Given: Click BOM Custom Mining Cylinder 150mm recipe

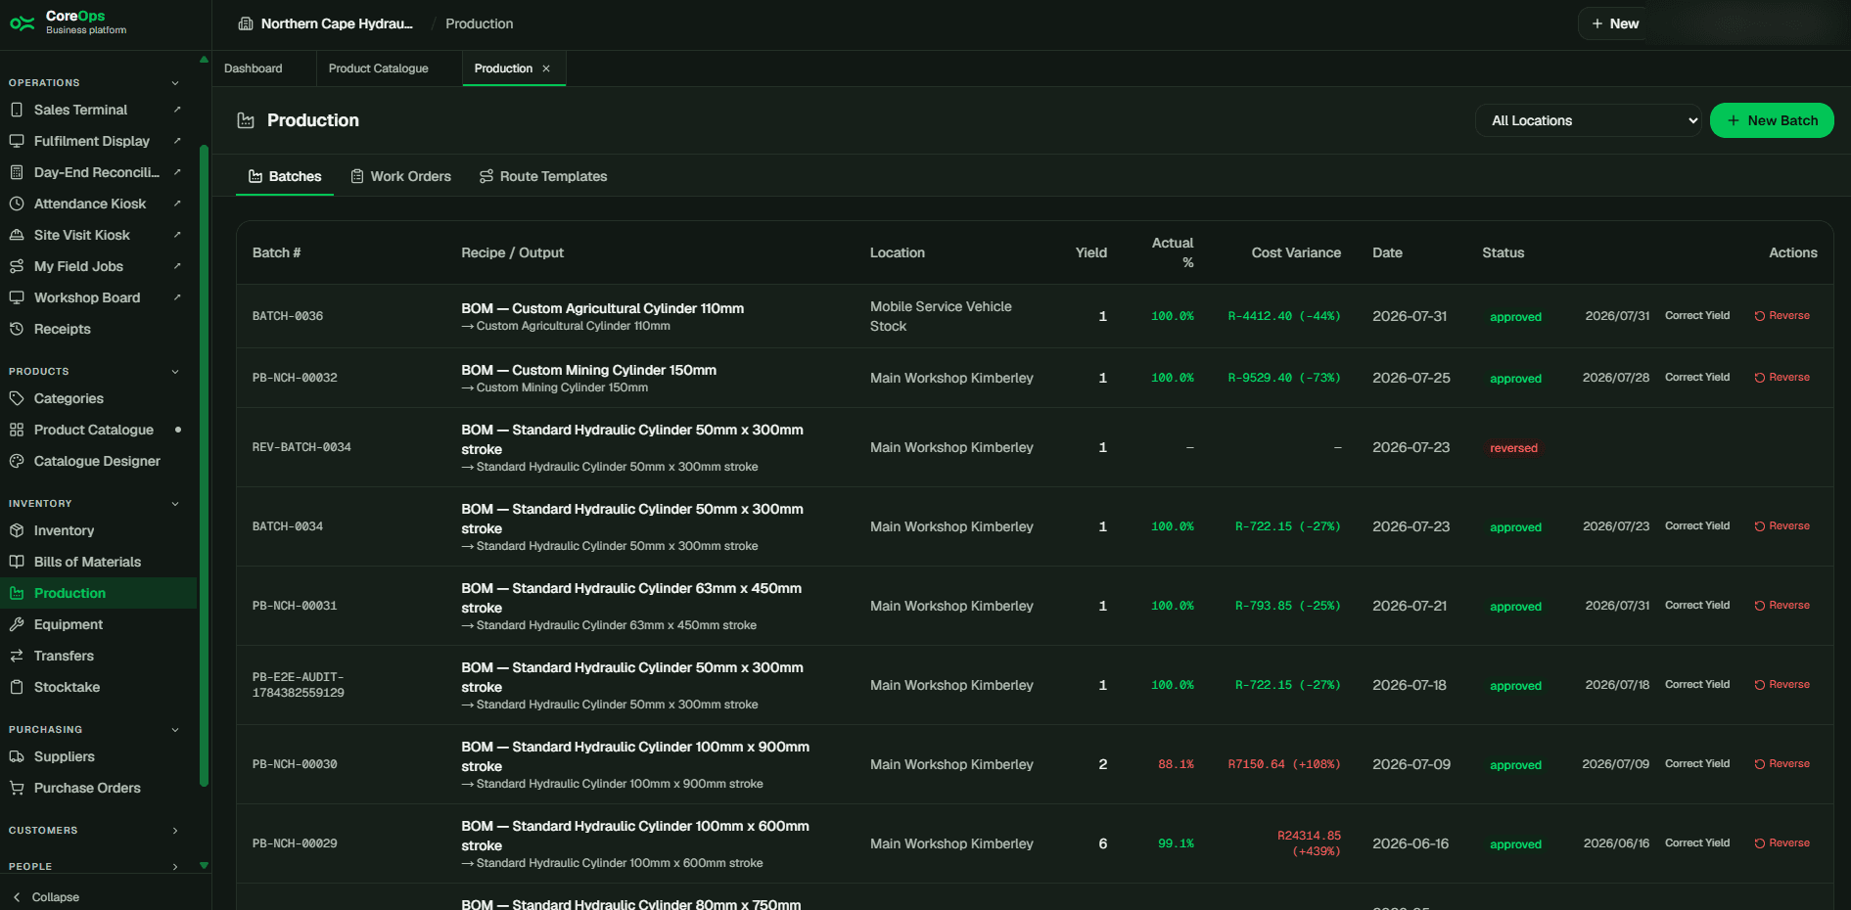Looking at the screenshot, I should pos(588,370).
